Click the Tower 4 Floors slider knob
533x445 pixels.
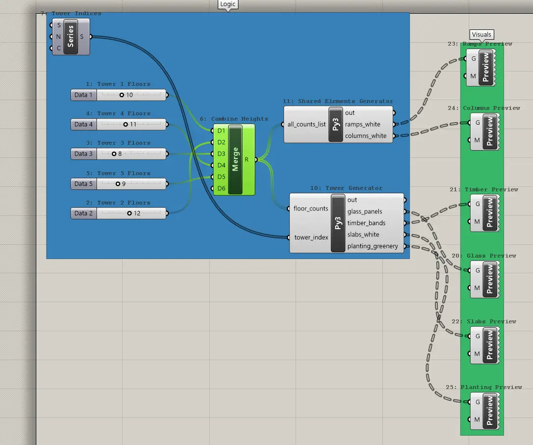pyautogui.click(x=126, y=124)
